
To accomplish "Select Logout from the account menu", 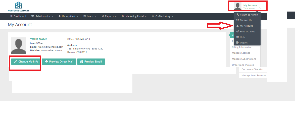I will [243, 43].
